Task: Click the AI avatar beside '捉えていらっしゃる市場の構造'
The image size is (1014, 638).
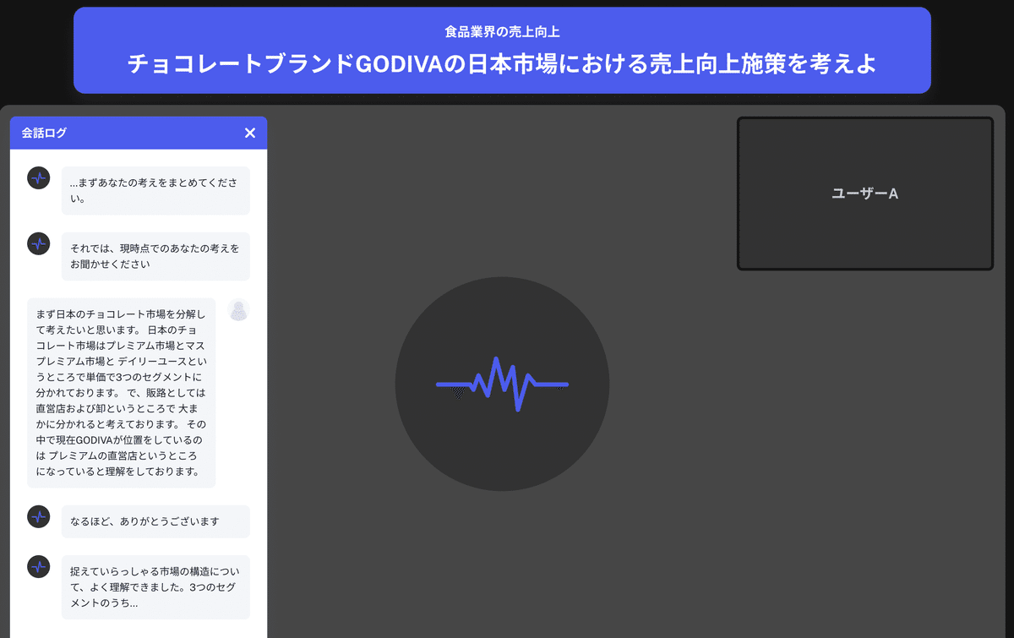Action: pyautogui.click(x=39, y=567)
